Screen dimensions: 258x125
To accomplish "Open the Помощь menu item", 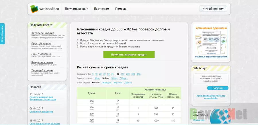I will coord(121,9).
